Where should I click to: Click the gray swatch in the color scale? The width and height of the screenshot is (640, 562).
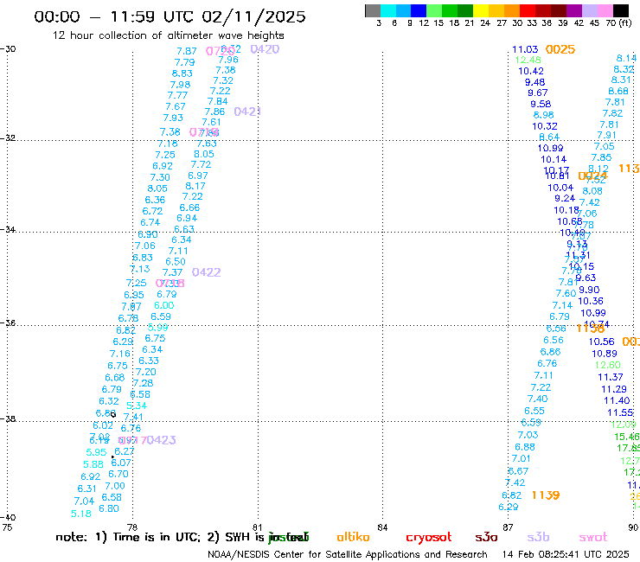coord(373,10)
